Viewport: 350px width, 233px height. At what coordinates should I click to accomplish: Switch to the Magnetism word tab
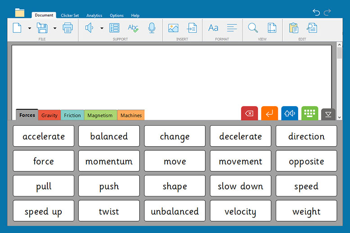click(x=100, y=115)
